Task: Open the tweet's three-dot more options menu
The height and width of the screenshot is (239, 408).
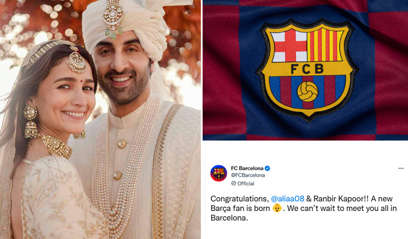Action: [401, 169]
